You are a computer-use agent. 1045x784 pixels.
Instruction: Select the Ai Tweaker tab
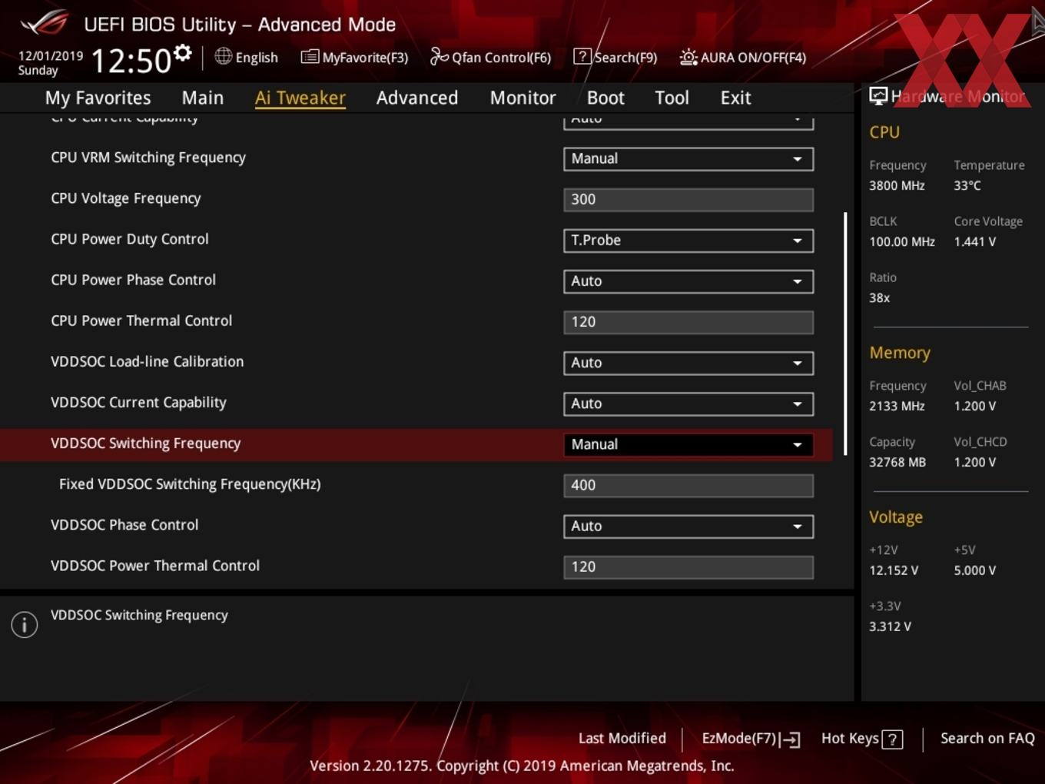[300, 98]
